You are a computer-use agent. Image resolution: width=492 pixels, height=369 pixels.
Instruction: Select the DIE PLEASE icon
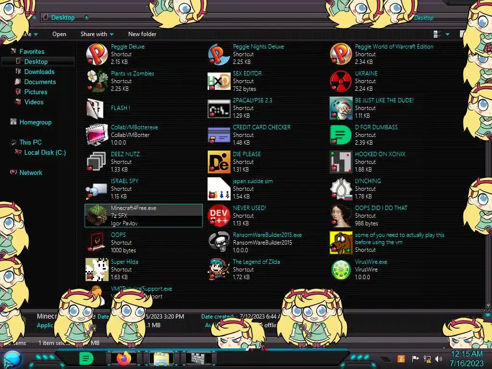pos(219,162)
